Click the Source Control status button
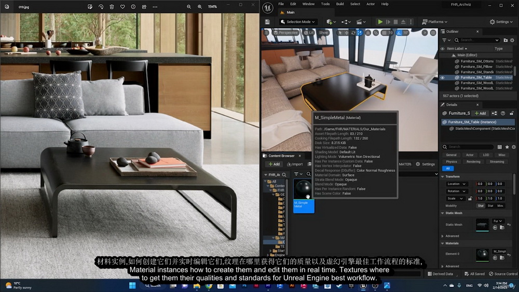The height and width of the screenshot is (292, 519). coord(503,274)
